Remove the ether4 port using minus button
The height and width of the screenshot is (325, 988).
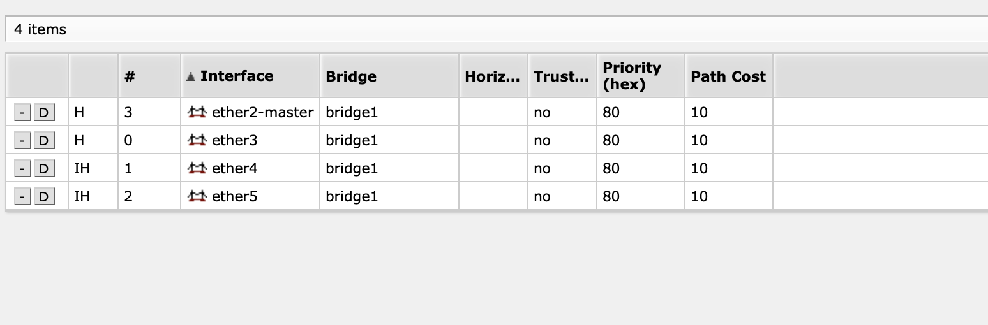(22, 169)
